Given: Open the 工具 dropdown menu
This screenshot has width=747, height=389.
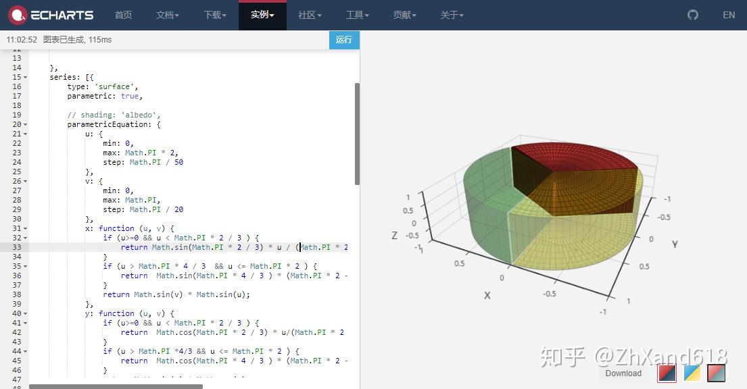Looking at the screenshot, I should pyautogui.click(x=358, y=14).
